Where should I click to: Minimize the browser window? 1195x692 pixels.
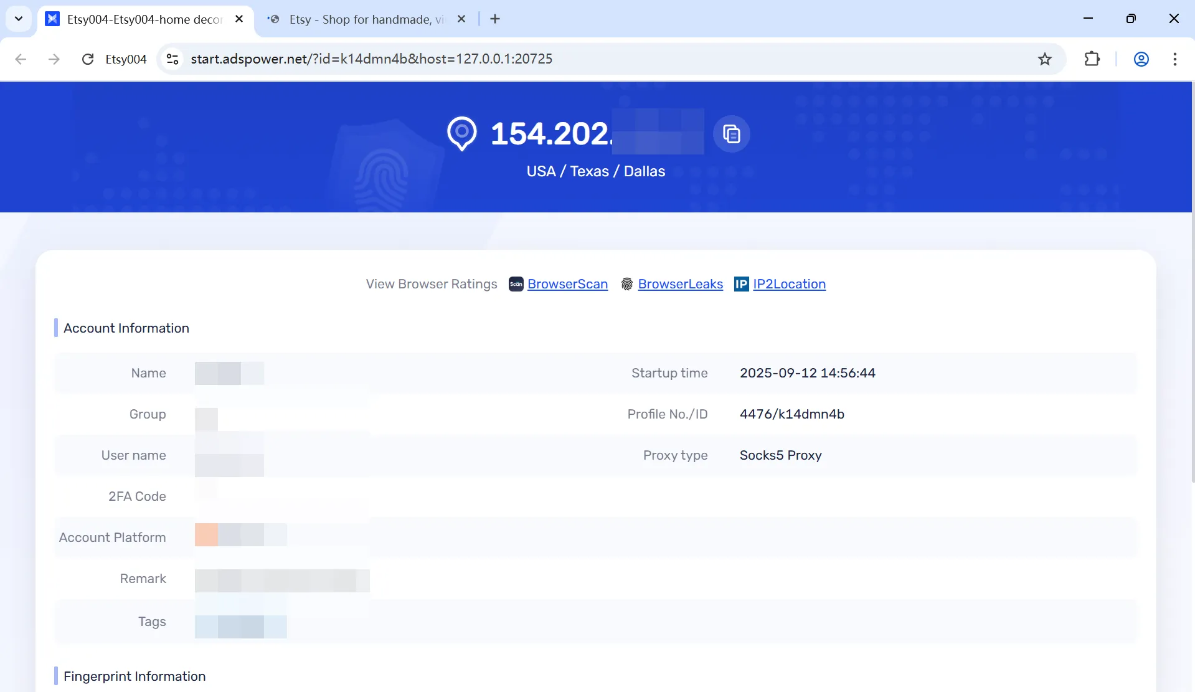(1088, 19)
